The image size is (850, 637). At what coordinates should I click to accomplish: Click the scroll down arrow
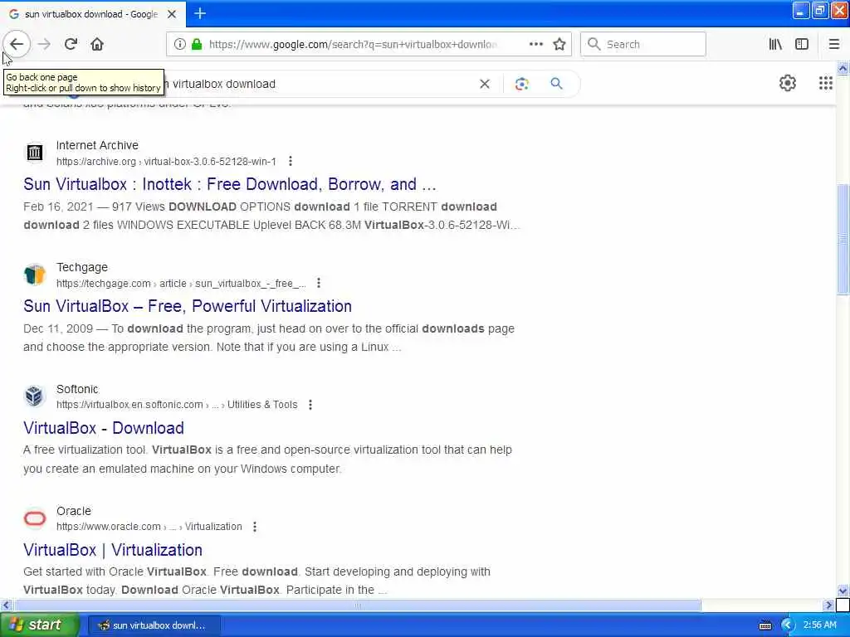click(x=843, y=591)
